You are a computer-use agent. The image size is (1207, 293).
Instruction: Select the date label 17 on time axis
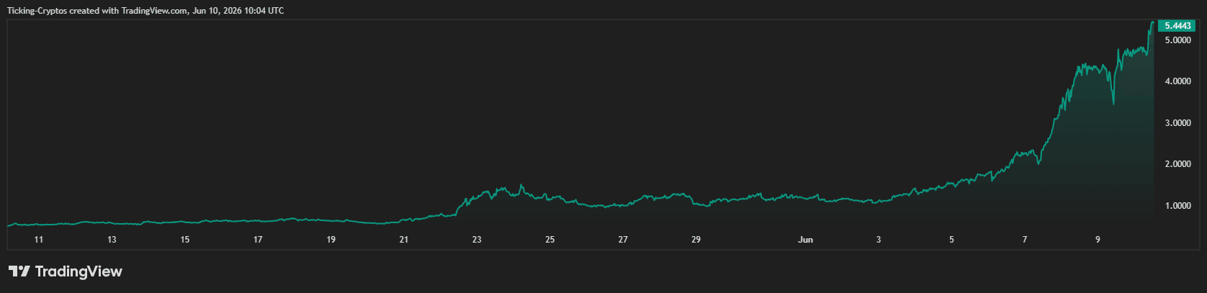click(x=258, y=240)
